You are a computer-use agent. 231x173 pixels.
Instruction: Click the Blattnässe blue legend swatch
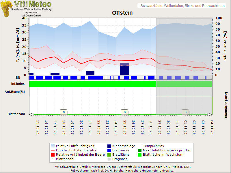[109, 150]
